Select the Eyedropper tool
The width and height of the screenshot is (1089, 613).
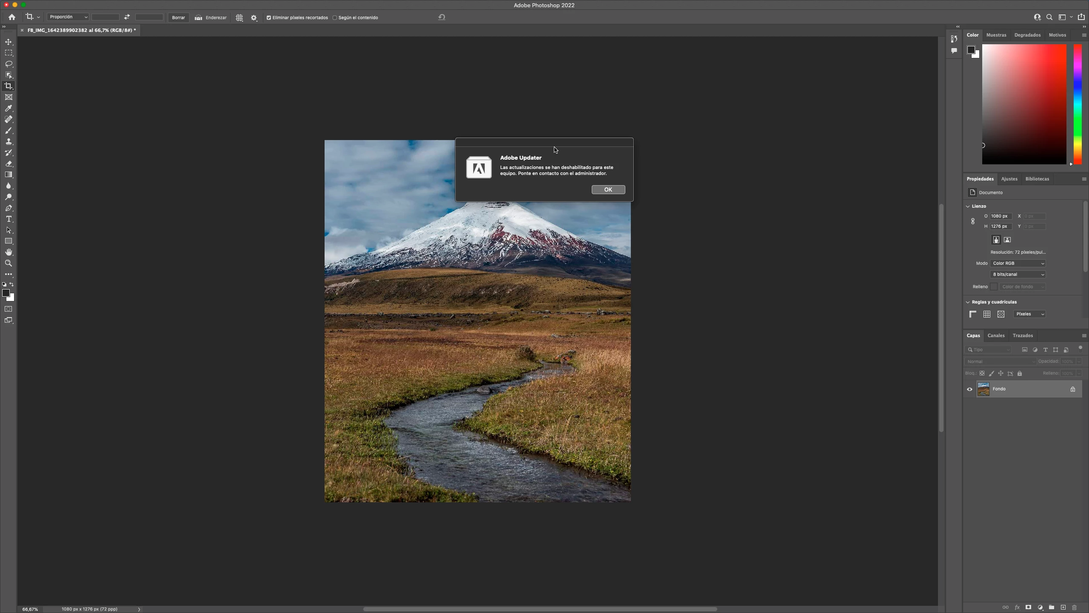9,108
